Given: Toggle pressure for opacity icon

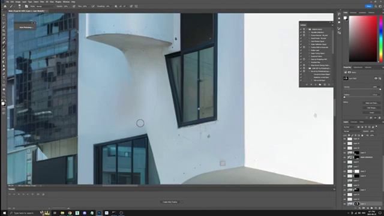Looking at the screenshot, I should coord(74,7).
